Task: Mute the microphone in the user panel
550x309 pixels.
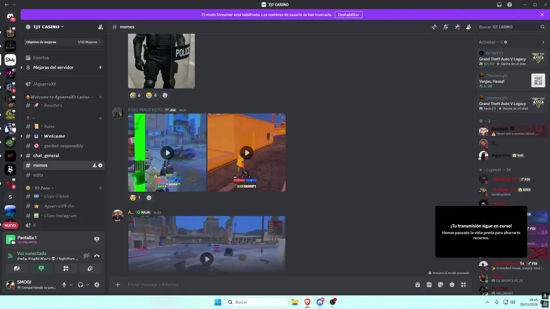Action: 64,285
